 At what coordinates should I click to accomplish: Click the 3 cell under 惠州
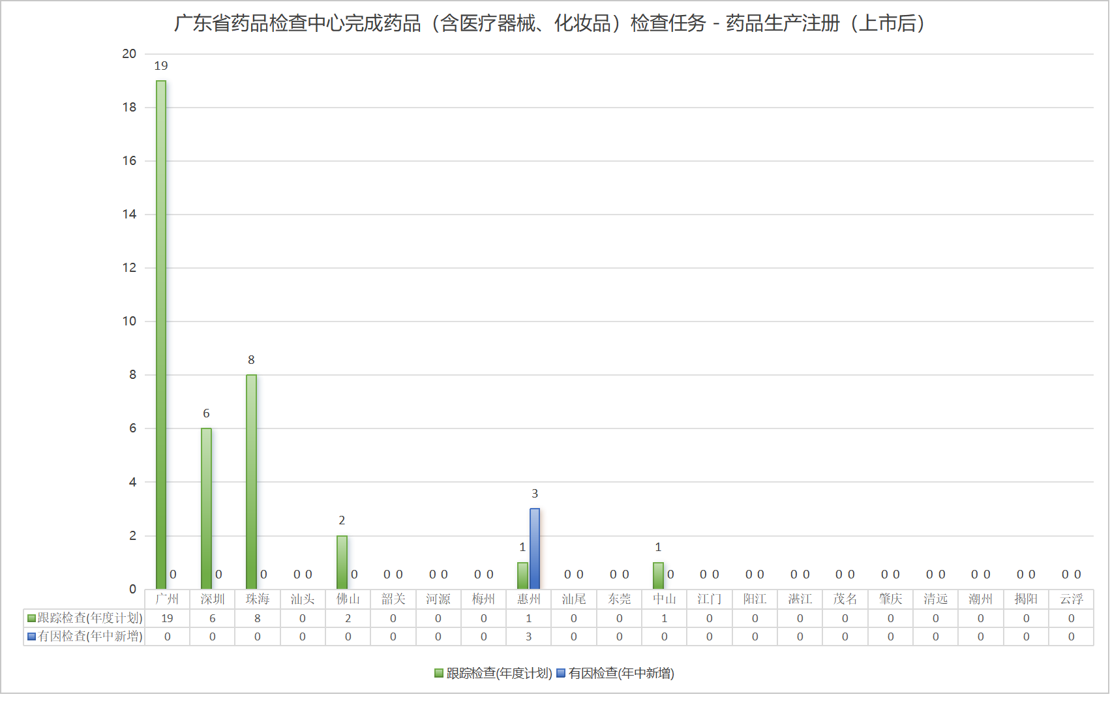point(529,636)
